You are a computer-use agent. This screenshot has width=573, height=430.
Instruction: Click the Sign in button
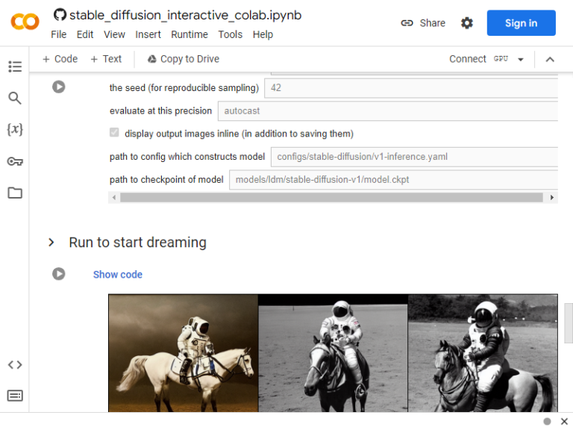point(521,23)
